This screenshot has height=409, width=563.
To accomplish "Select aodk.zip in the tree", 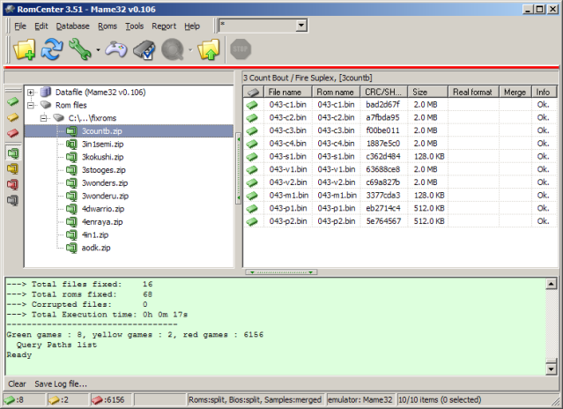I will [x=96, y=248].
